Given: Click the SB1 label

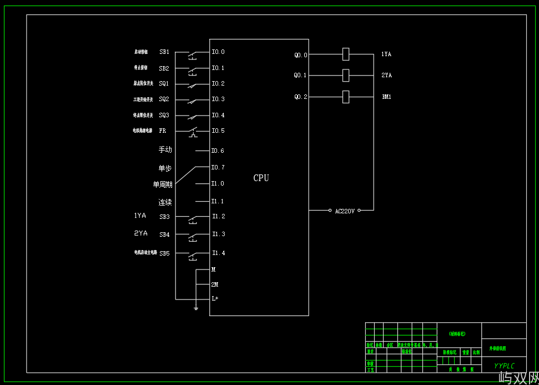Looking at the screenshot, I should click(x=164, y=52).
